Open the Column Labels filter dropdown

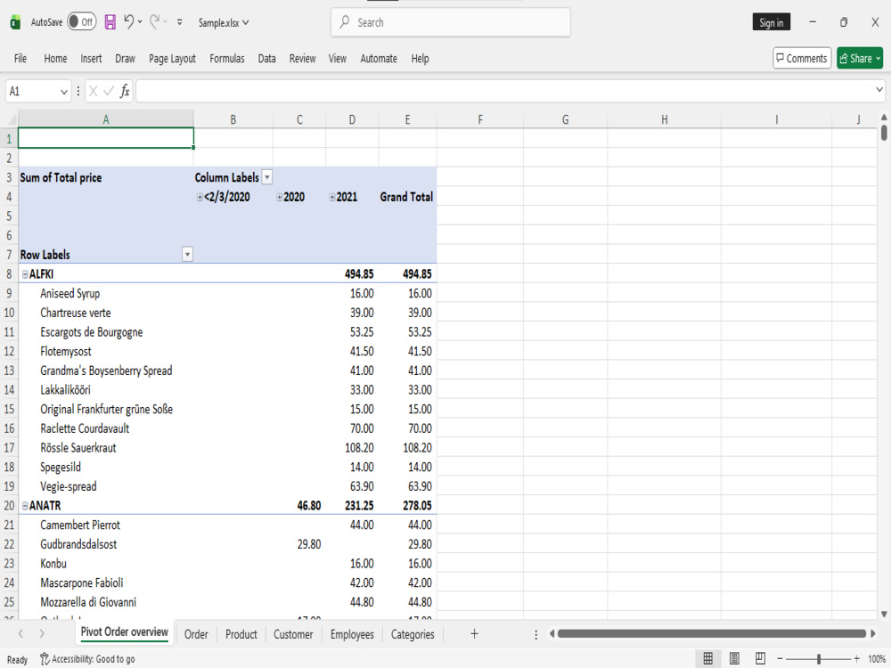[267, 177]
